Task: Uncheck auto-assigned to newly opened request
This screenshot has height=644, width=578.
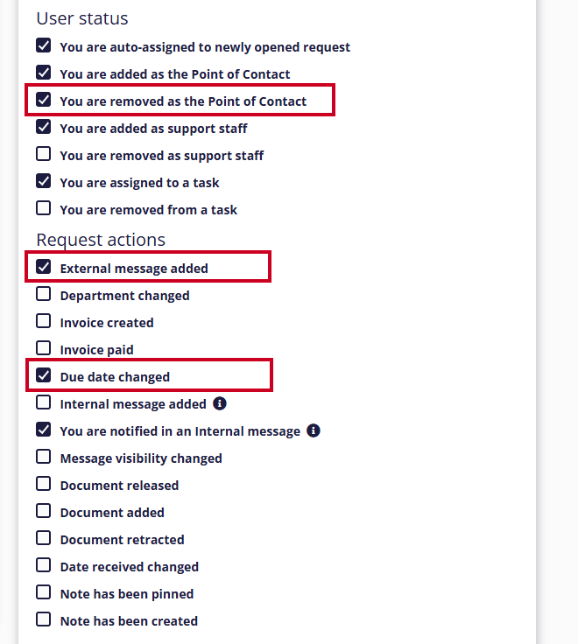Action: point(43,45)
